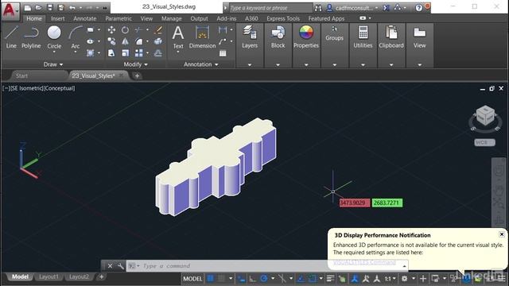Viewport: 509px width, 286px height.
Task: Click the Scale tool in Modify panel
Action: (125, 53)
